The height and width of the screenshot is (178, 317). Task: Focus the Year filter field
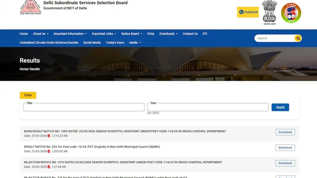208,107
